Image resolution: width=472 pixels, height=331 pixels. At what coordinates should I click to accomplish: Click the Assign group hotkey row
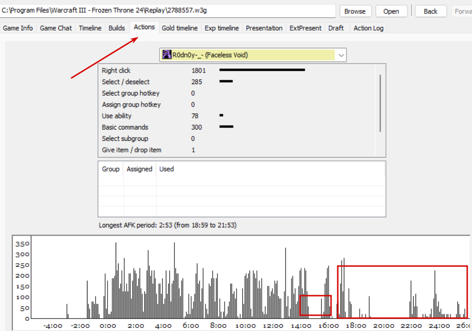click(236, 105)
